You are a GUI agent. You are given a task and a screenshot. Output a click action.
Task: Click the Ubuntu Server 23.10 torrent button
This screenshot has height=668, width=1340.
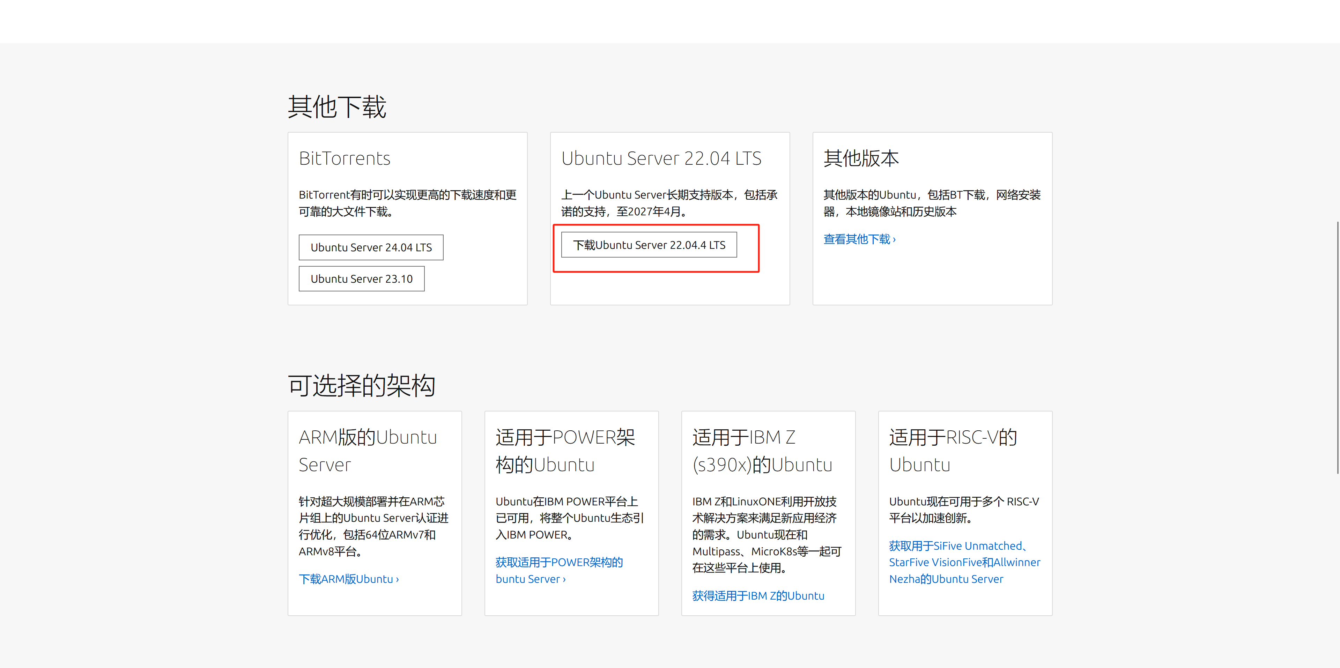click(x=362, y=279)
